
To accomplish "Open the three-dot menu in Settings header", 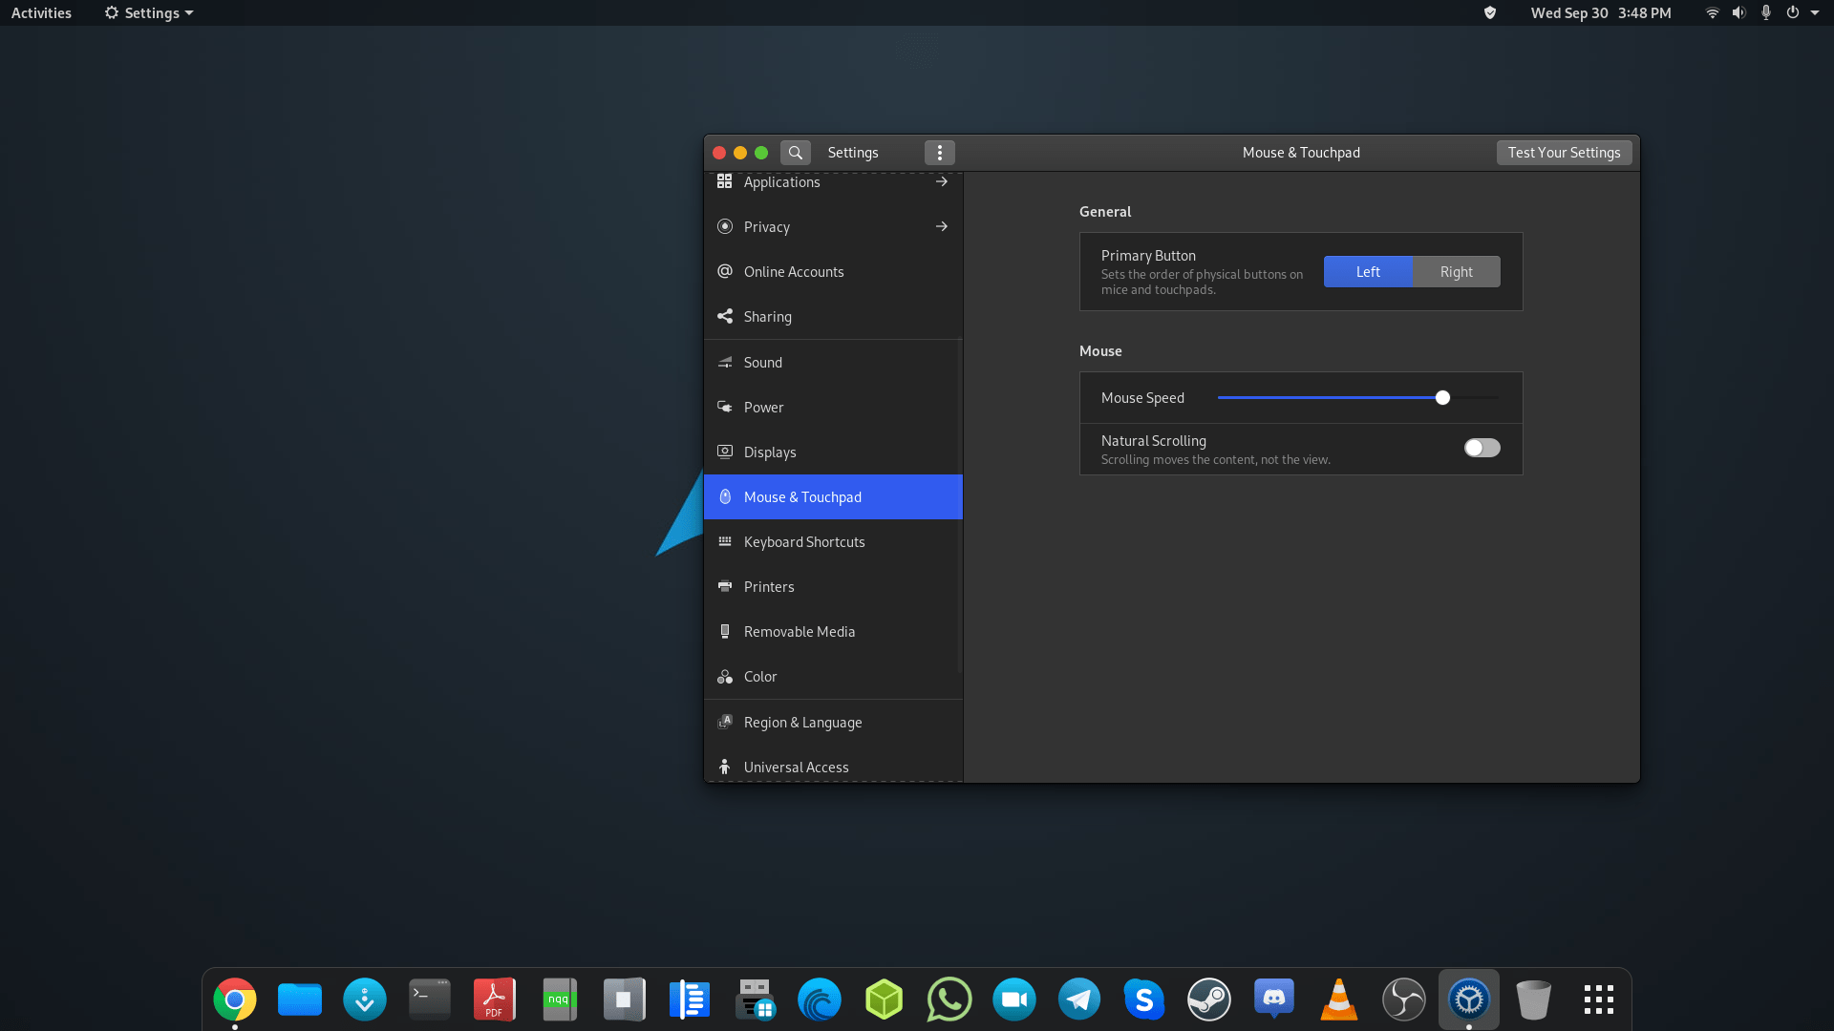I will click(939, 153).
